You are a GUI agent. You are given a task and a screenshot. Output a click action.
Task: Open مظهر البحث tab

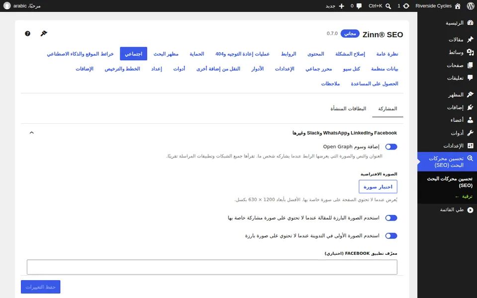[x=166, y=54]
